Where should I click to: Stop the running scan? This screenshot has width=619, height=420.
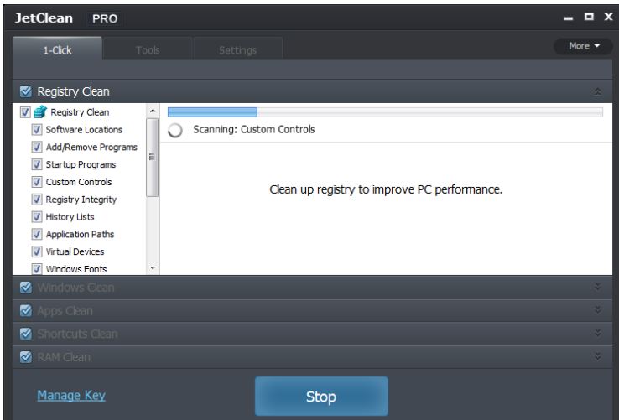[x=321, y=396]
